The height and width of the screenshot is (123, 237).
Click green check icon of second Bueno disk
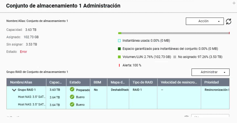point(72,104)
